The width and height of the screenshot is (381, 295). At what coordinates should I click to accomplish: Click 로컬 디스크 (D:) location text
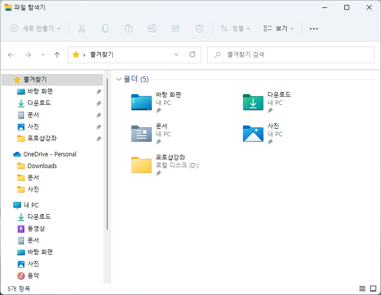(x=177, y=165)
